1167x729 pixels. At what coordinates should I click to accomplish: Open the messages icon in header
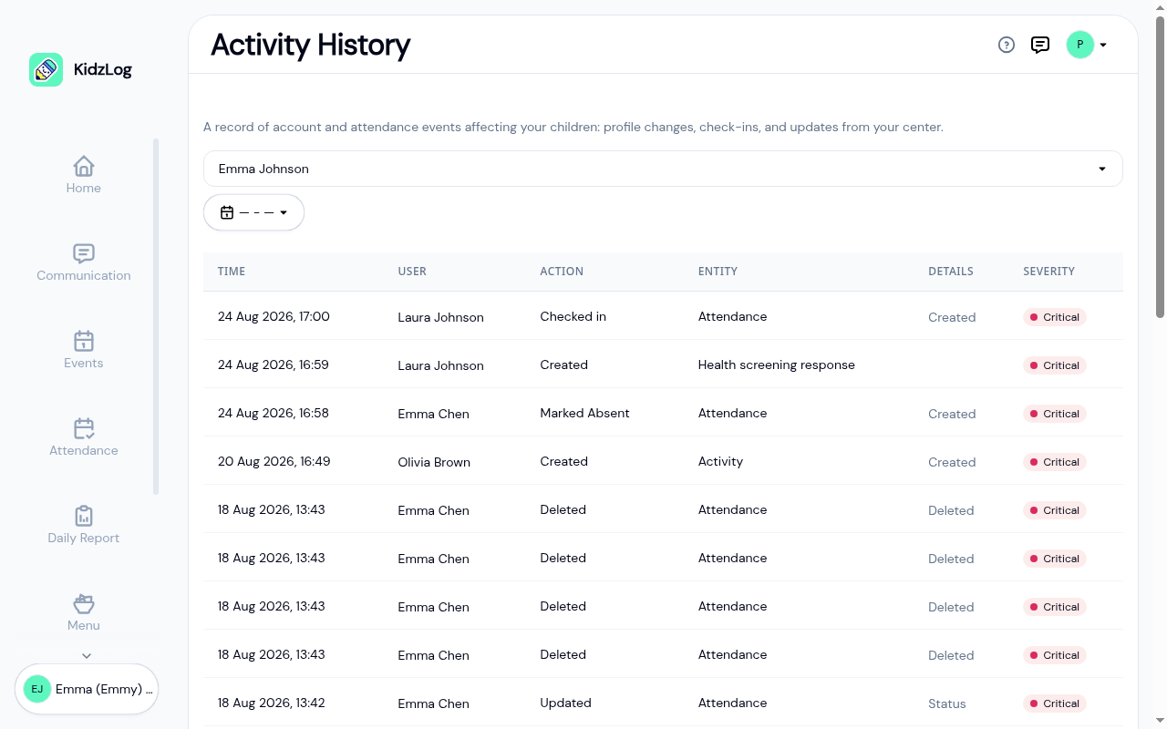click(1040, 45)
